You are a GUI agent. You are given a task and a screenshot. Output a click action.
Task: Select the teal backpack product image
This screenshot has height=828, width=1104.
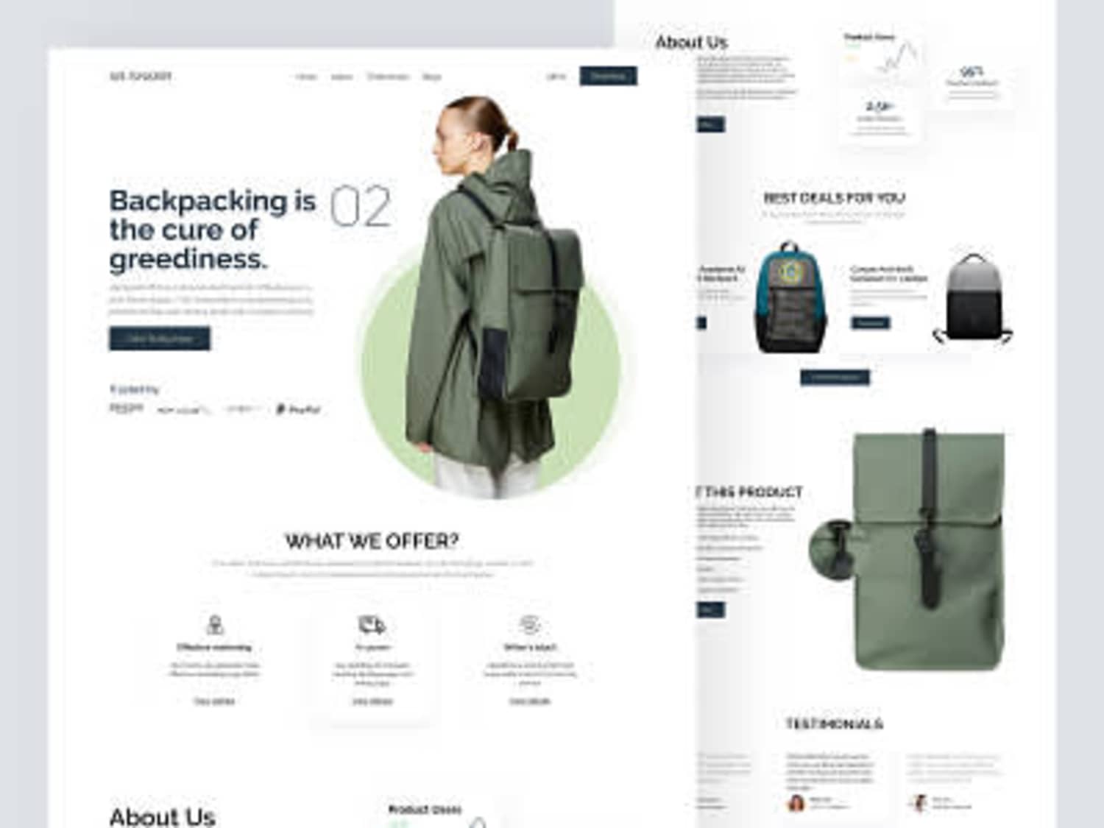[790, 297]
